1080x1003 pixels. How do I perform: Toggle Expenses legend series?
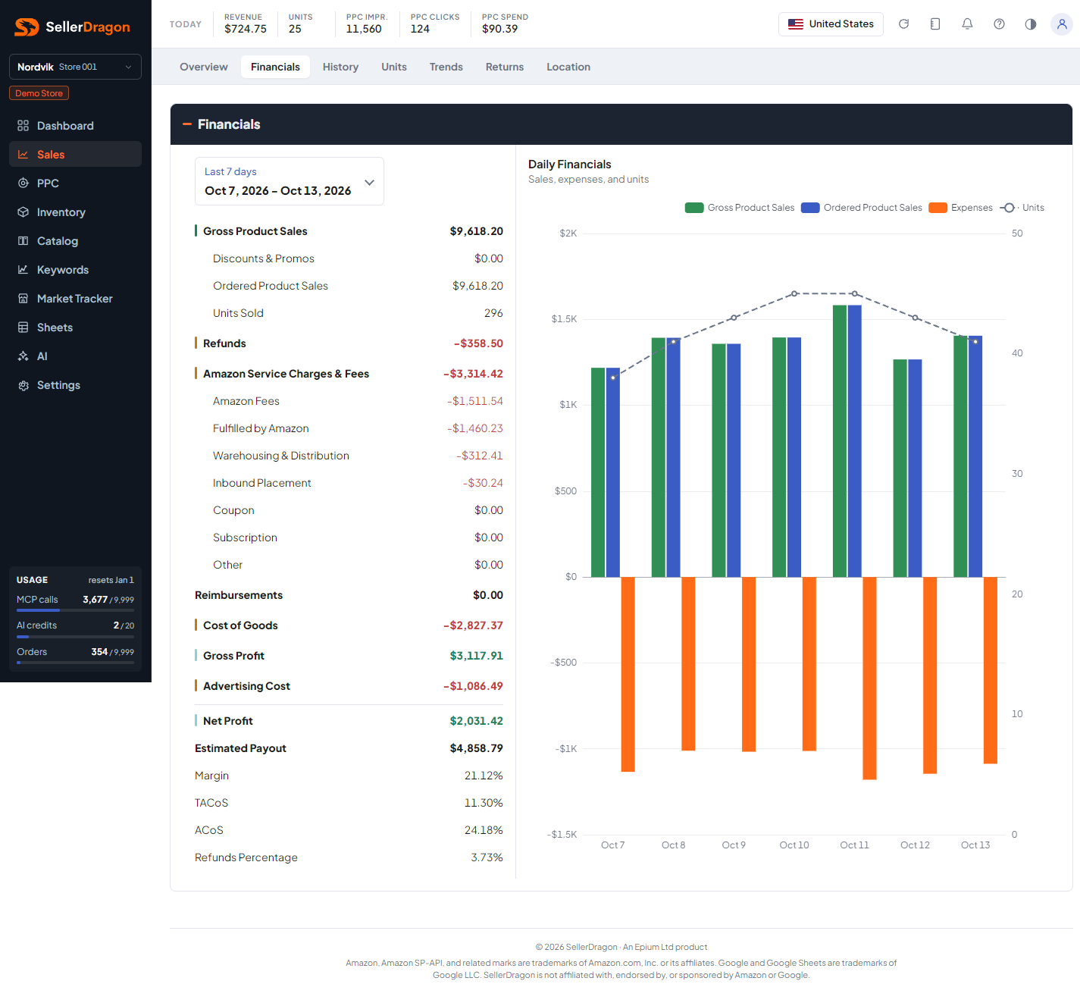click(x=960, y=208)
